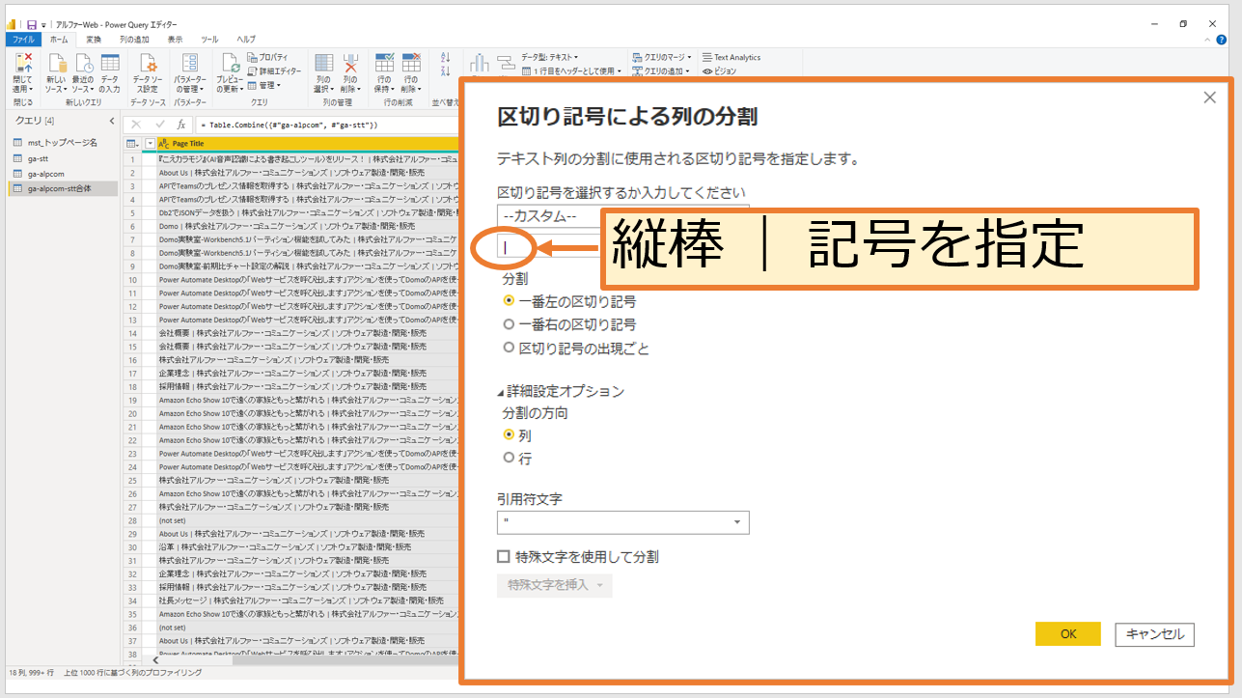Open データ型: テキスト dropdown

point(549,58)
